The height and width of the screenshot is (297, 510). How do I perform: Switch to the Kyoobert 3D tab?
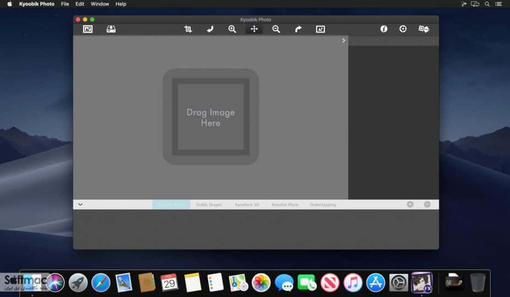coord(247,205)
